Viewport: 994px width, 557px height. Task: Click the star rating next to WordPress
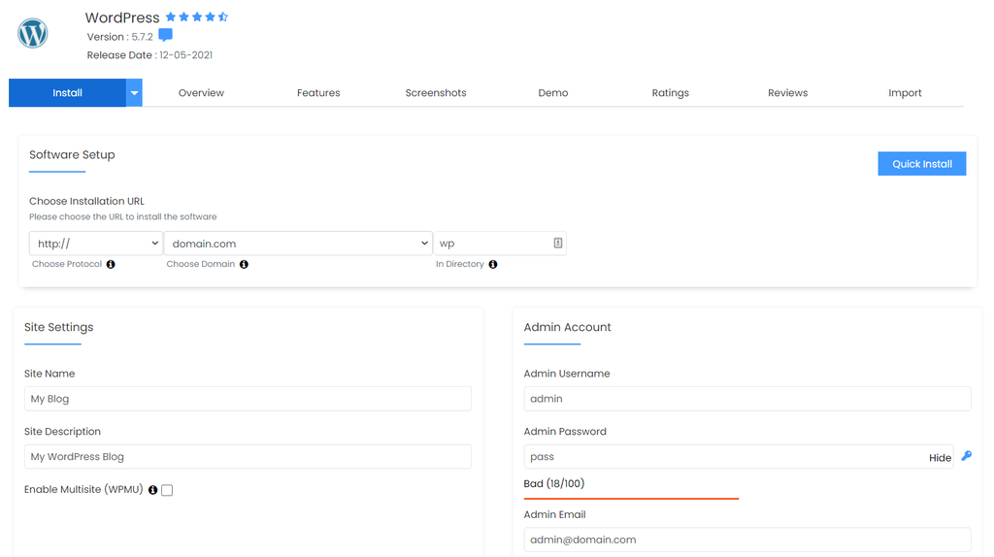[x=196, y=17]
